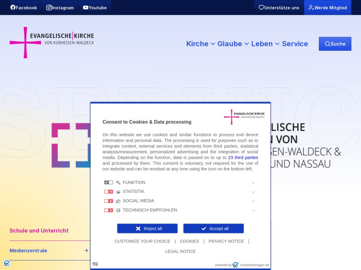Open the Instagram icon link

coord(49,8)
